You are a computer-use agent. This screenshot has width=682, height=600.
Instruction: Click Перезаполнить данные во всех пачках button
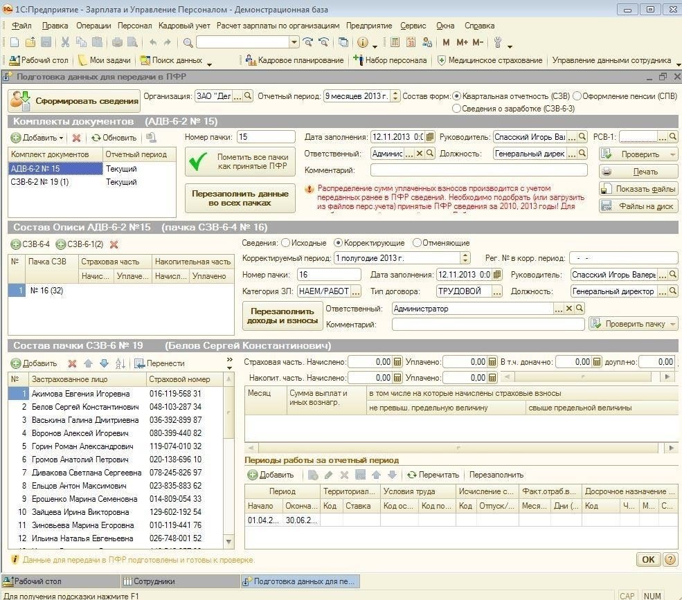click(240, 198)
